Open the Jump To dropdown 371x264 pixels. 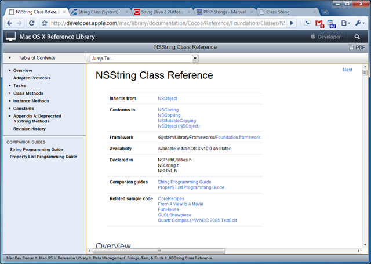click(x=144, y=59)
